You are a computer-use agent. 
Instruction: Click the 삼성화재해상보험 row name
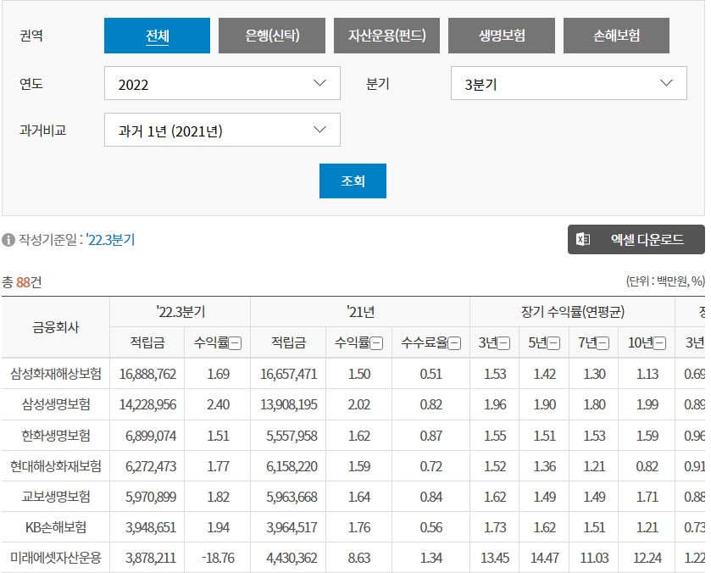[x=56, y=374]
